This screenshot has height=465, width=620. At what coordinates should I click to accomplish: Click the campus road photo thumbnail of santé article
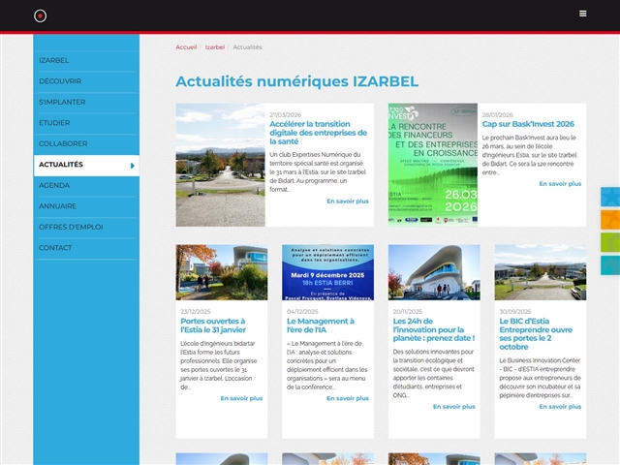tap(220, 165)
